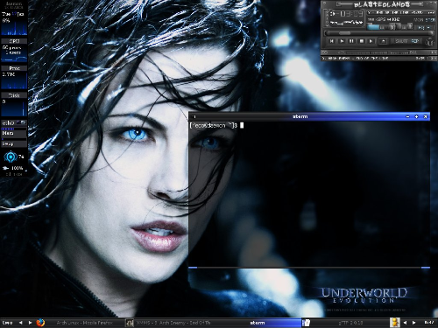The width and height of the screenshot is (438, 328).
Task: Toggle the XMMS equalizer window
Action: (x=421, y=27)
